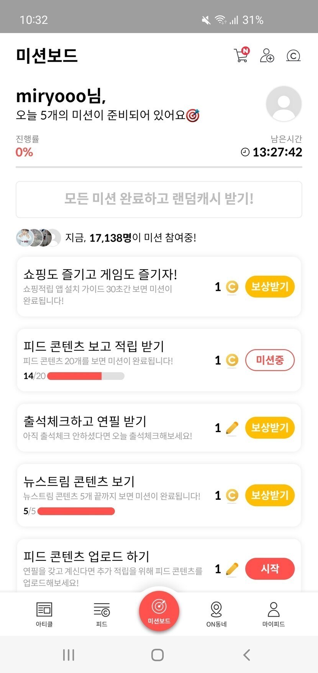Open the shopping cart icon
This screenshot has height=673, width=318.
(x=241, y=56)
